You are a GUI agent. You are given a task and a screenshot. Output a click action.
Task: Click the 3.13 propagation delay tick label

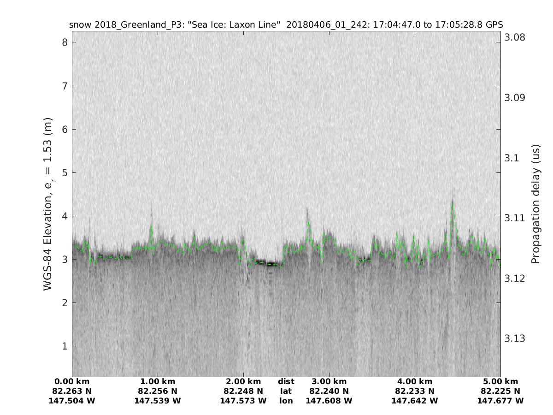(514, 338)
